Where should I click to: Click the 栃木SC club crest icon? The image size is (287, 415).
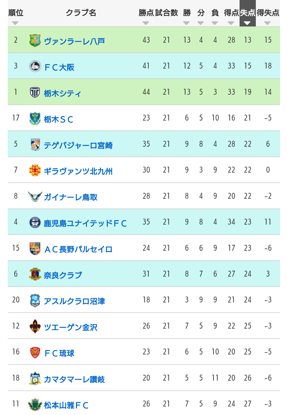point(35,118)
